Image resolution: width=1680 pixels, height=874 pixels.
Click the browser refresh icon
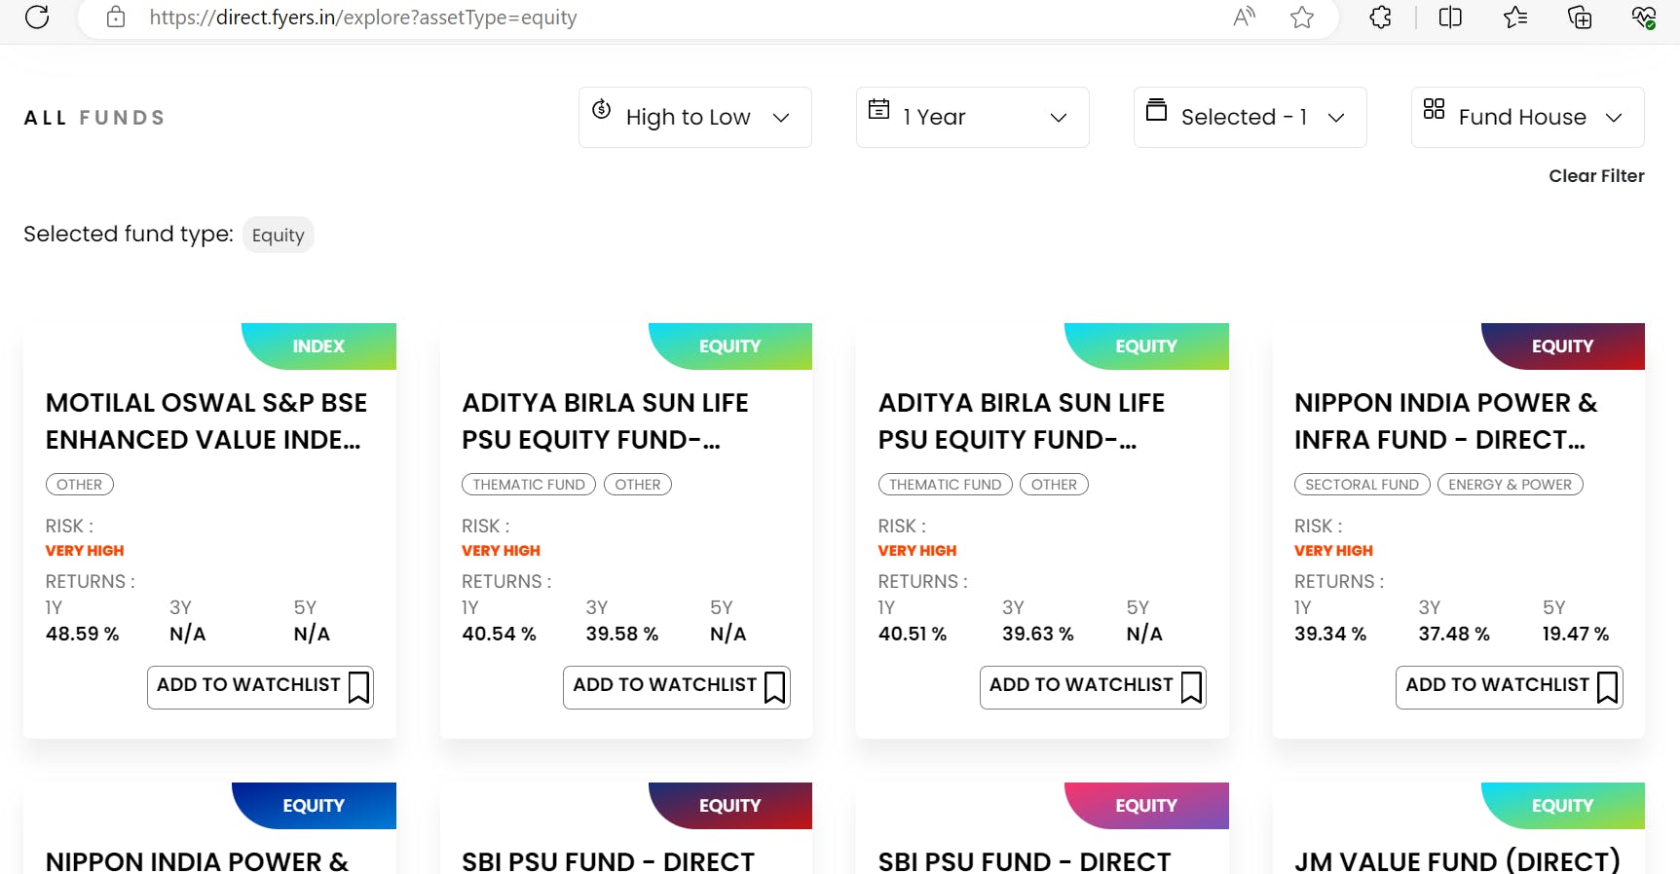pos(37,18)
